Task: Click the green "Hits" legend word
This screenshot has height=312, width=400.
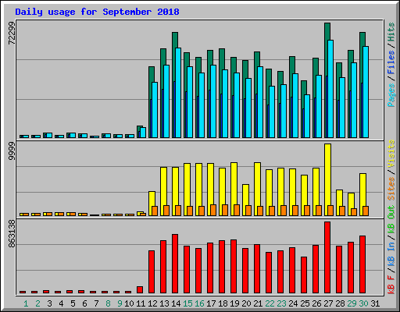Action: click(x=391, y=32)
